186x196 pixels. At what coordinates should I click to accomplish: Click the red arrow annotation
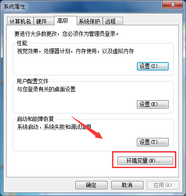click(87, 128)
